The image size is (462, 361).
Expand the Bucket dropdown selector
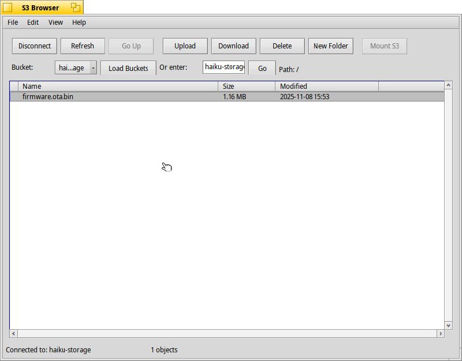tap(76, 68)
